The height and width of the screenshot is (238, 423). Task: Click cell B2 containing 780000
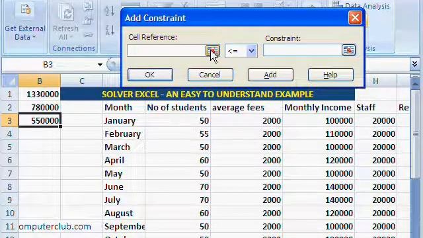click(x=40, y=107)
